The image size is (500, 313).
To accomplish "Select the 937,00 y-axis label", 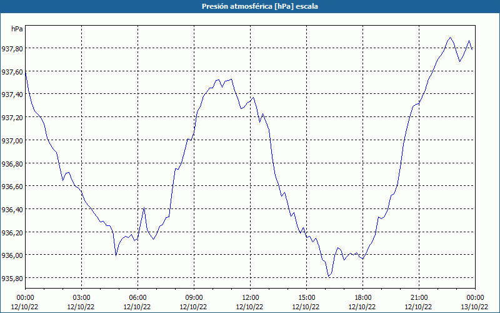I will tap(12, 140).
